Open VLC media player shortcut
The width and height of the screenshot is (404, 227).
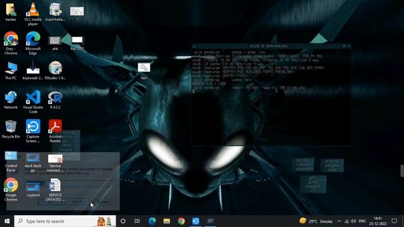(33, 14)
